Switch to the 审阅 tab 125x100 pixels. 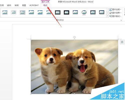point(16,5)
